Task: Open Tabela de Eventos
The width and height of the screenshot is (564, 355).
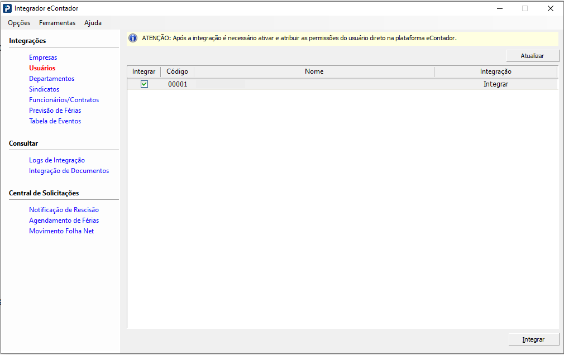Action: click(55, 121)
